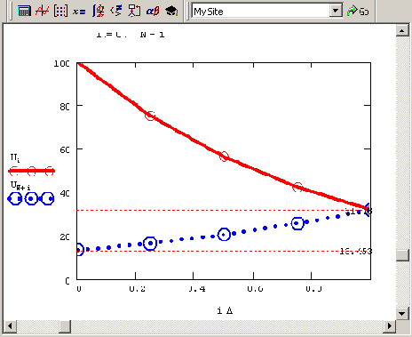Select the red Ui legend trace
The height and width of the screenshot is (337, 412).
coord(31,171)
